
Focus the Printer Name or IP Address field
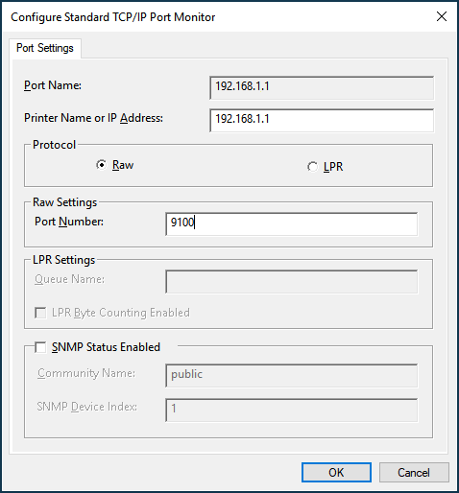pos(322,120)
